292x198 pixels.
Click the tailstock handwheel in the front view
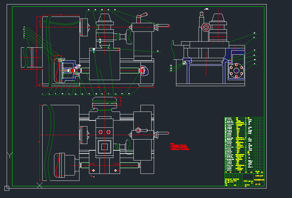129,37
